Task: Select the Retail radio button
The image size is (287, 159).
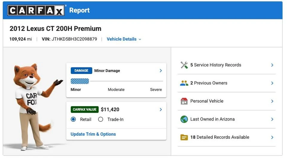Action: [x=74, y=119]
